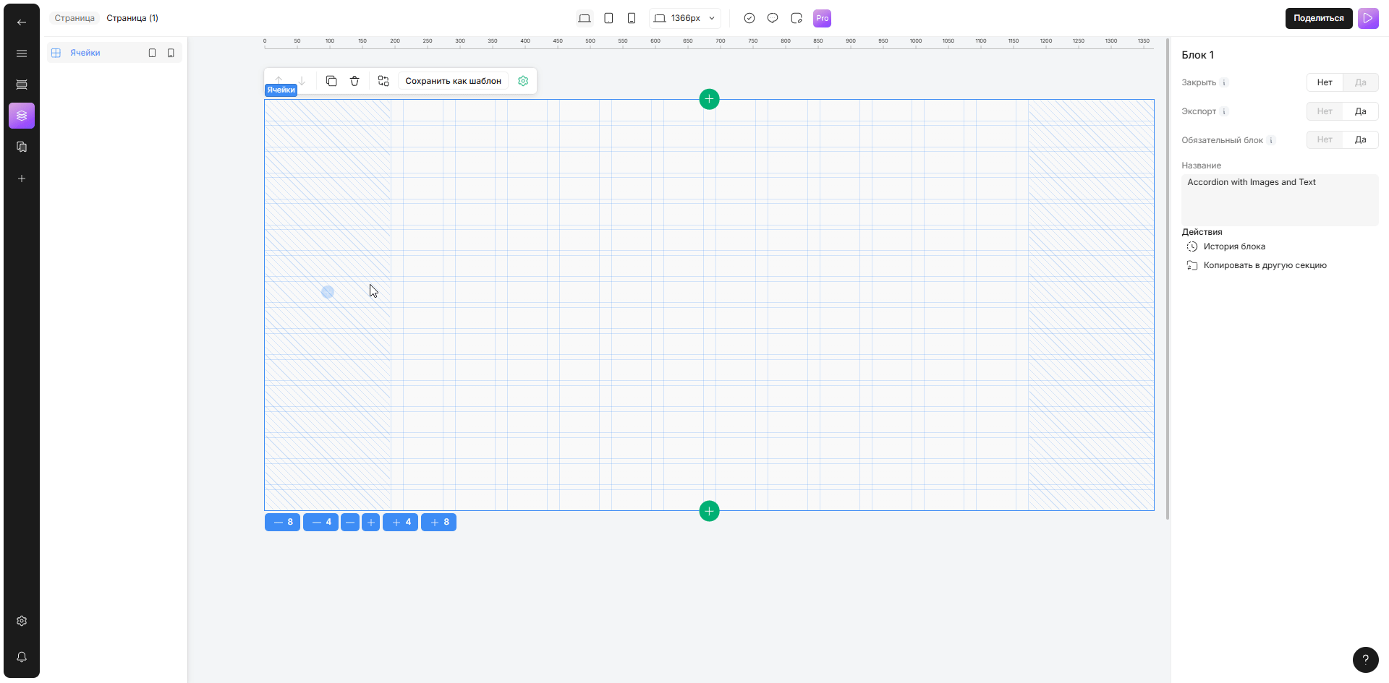Click the notifications bell icon
This screenshot has width=1389, height=683.
click(x=22, y=657)
